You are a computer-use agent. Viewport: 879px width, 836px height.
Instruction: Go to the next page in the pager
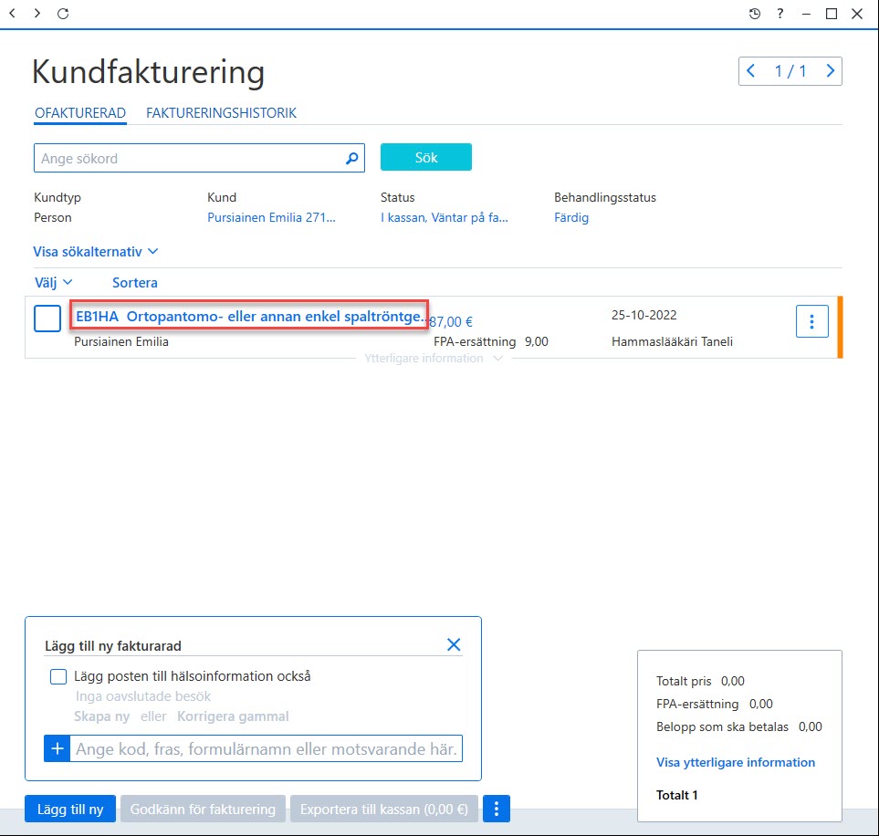click(831, 70)
